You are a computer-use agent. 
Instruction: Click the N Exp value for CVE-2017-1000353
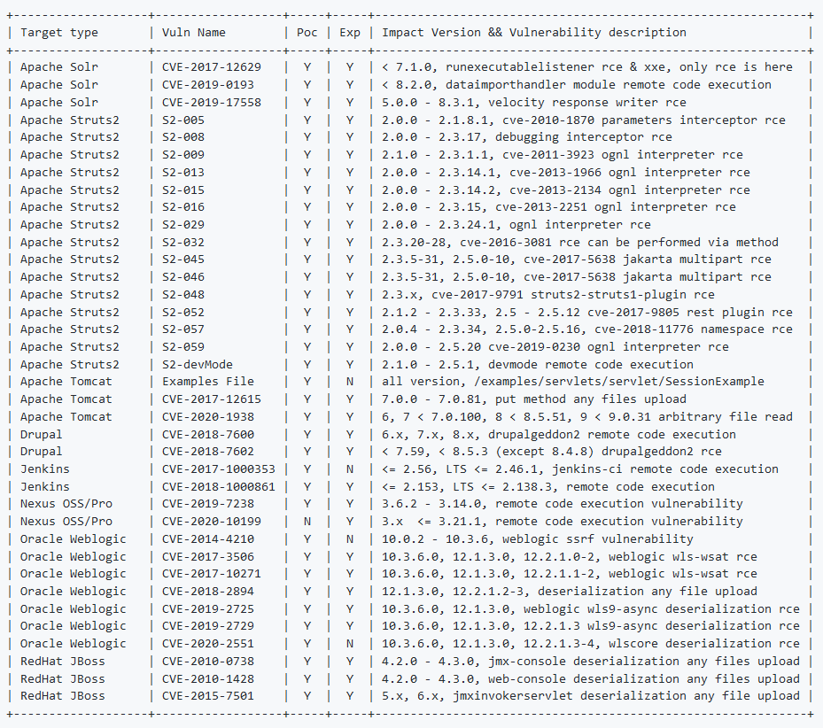pos(350,469)
